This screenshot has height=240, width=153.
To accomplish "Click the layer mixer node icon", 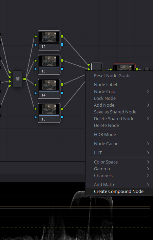I will [18, 79].
